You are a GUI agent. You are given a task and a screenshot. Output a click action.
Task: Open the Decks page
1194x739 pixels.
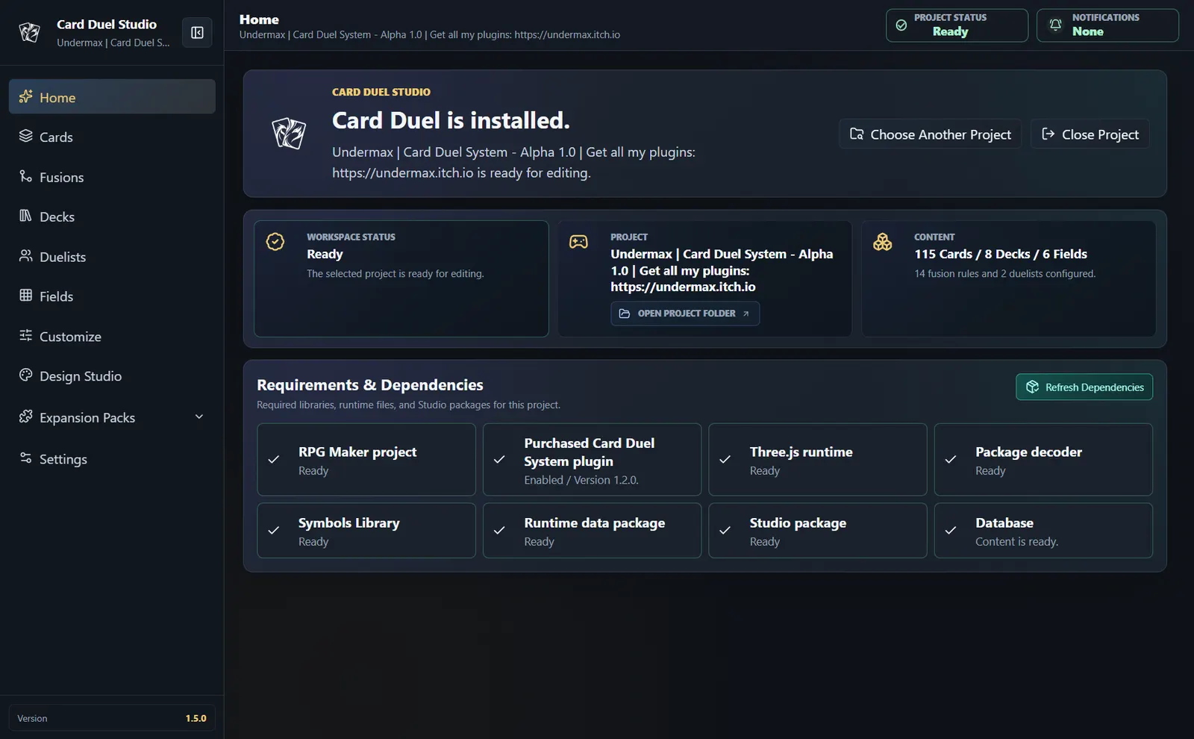(x=112, y=216)
